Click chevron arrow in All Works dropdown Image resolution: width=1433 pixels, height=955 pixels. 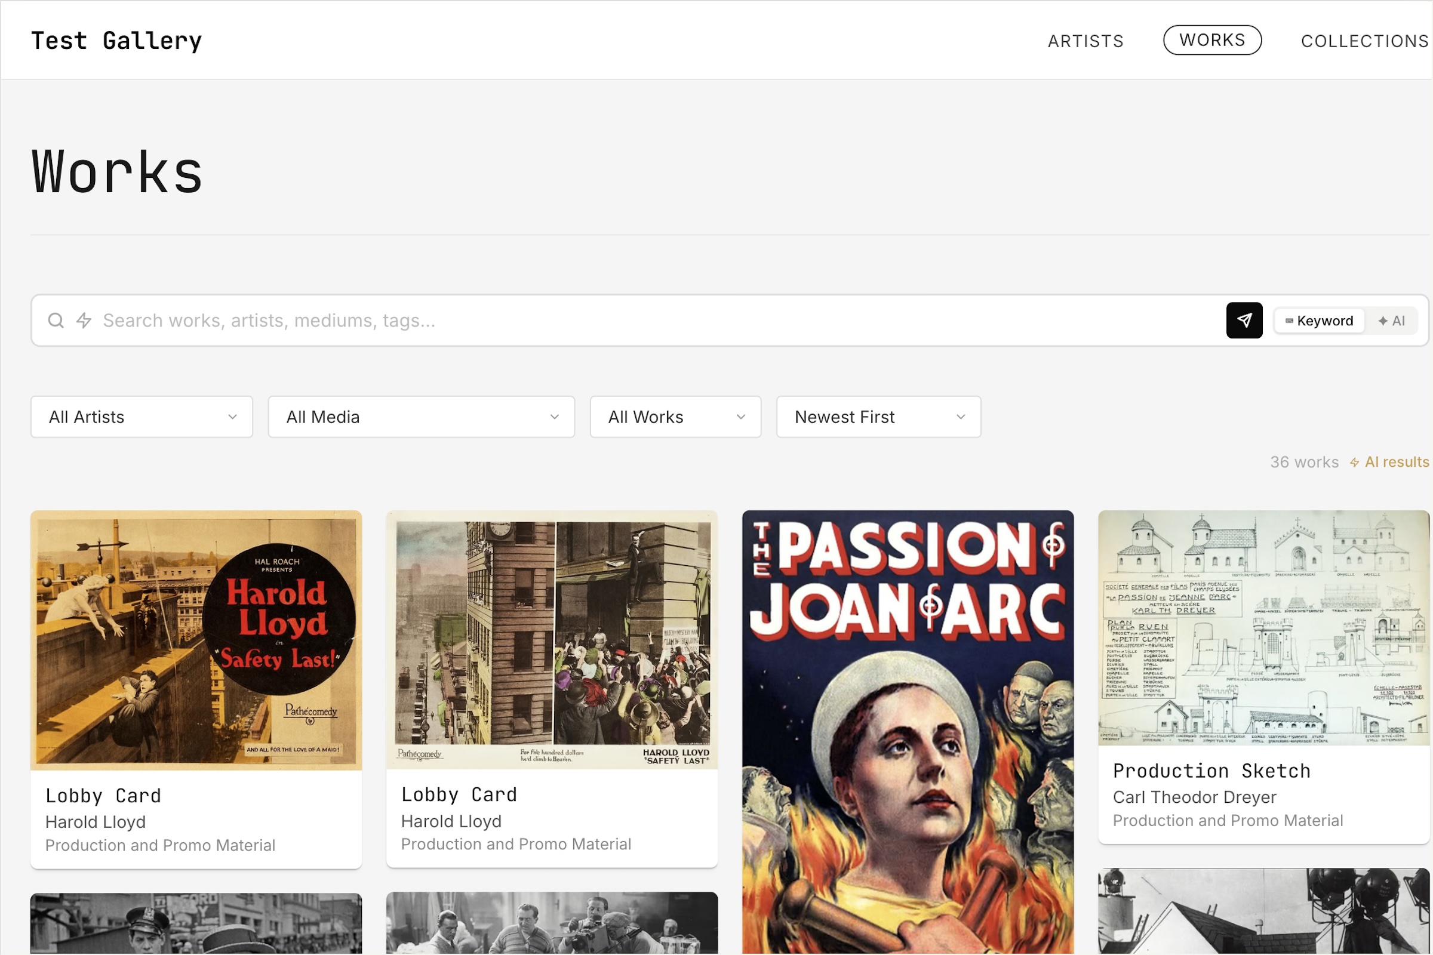click(x=741, y=417)
